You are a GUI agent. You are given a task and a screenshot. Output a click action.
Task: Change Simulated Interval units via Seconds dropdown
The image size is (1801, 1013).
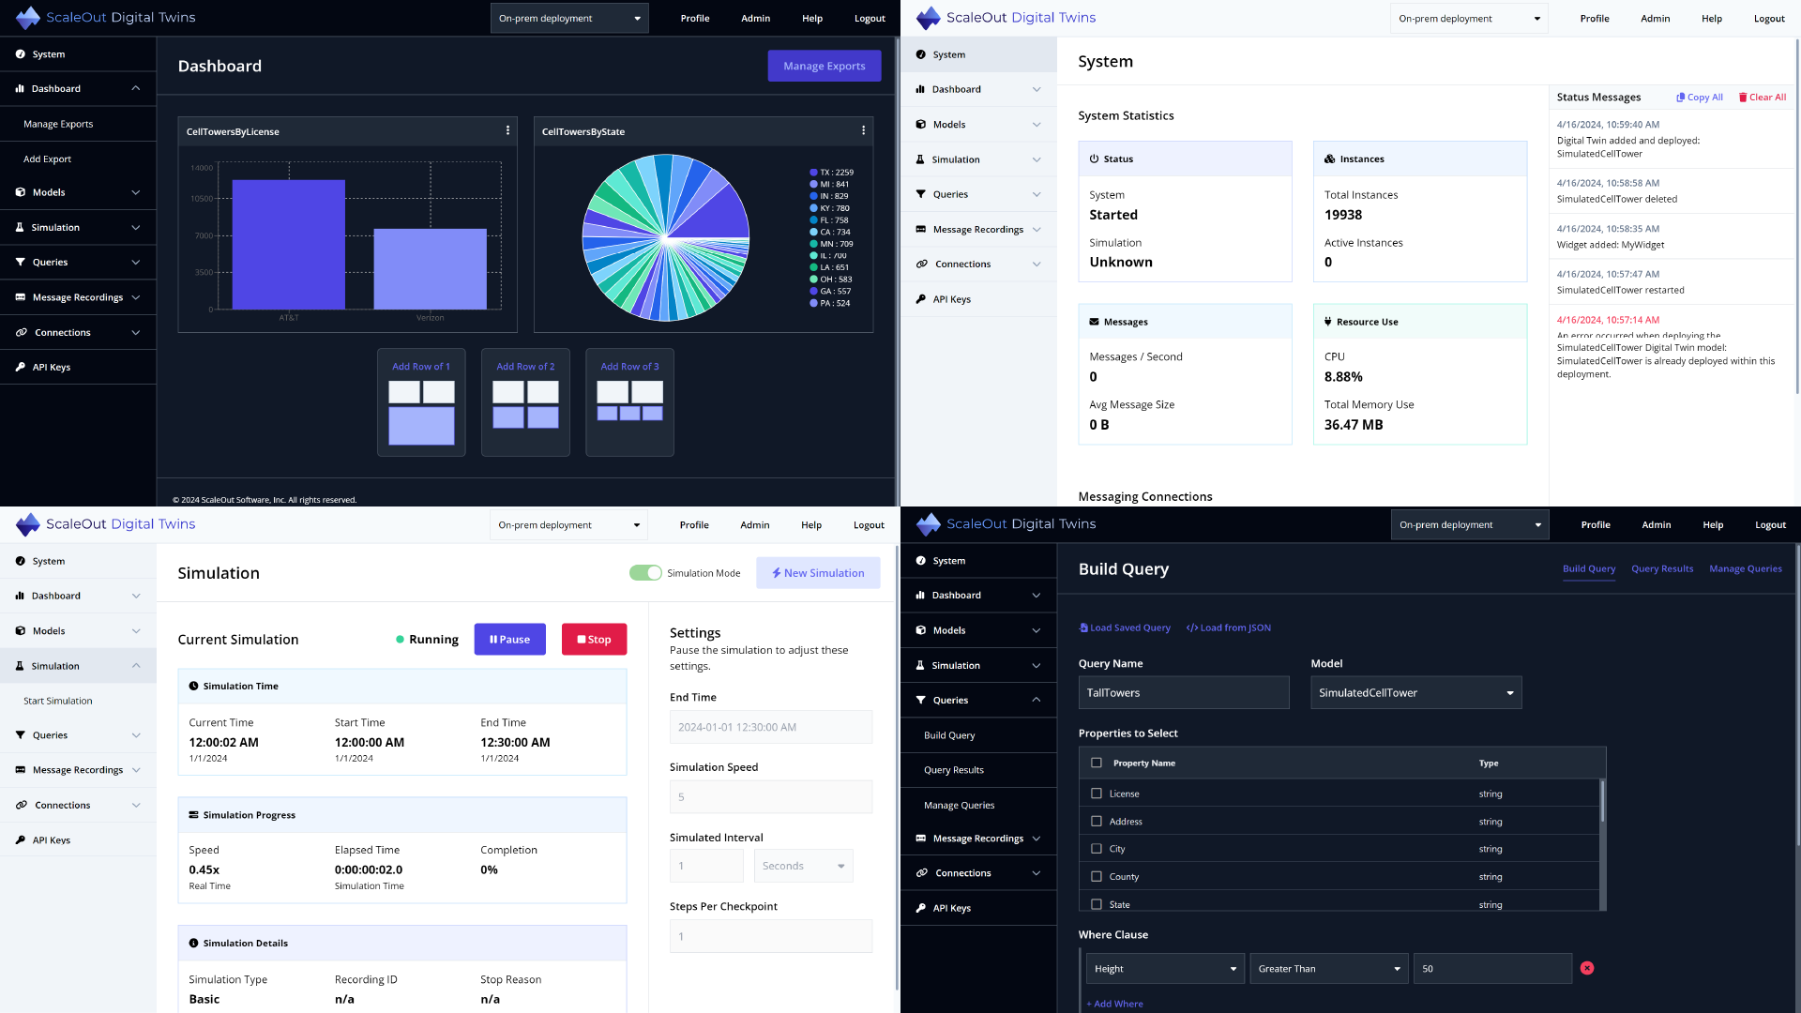[803, 866]
